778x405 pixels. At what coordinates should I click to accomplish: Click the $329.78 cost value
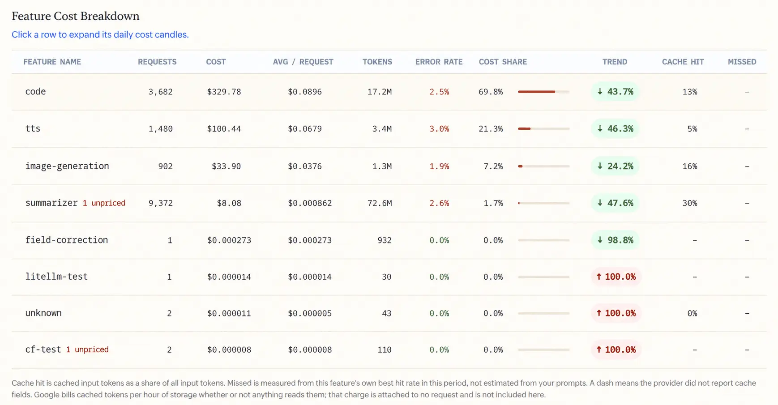pos(224,92)
